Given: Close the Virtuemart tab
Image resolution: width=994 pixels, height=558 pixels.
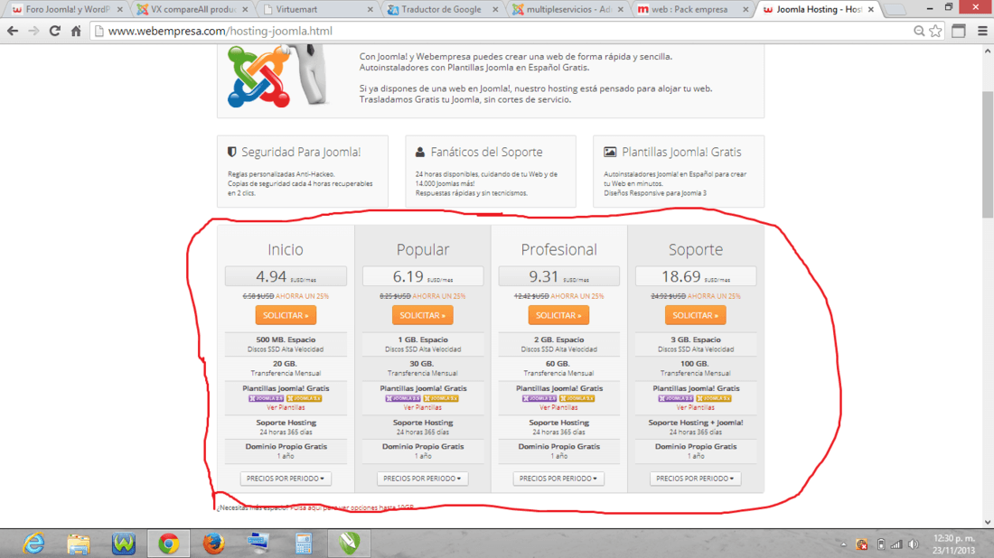Looking at the screenshot, I should [x=370, y=10].
